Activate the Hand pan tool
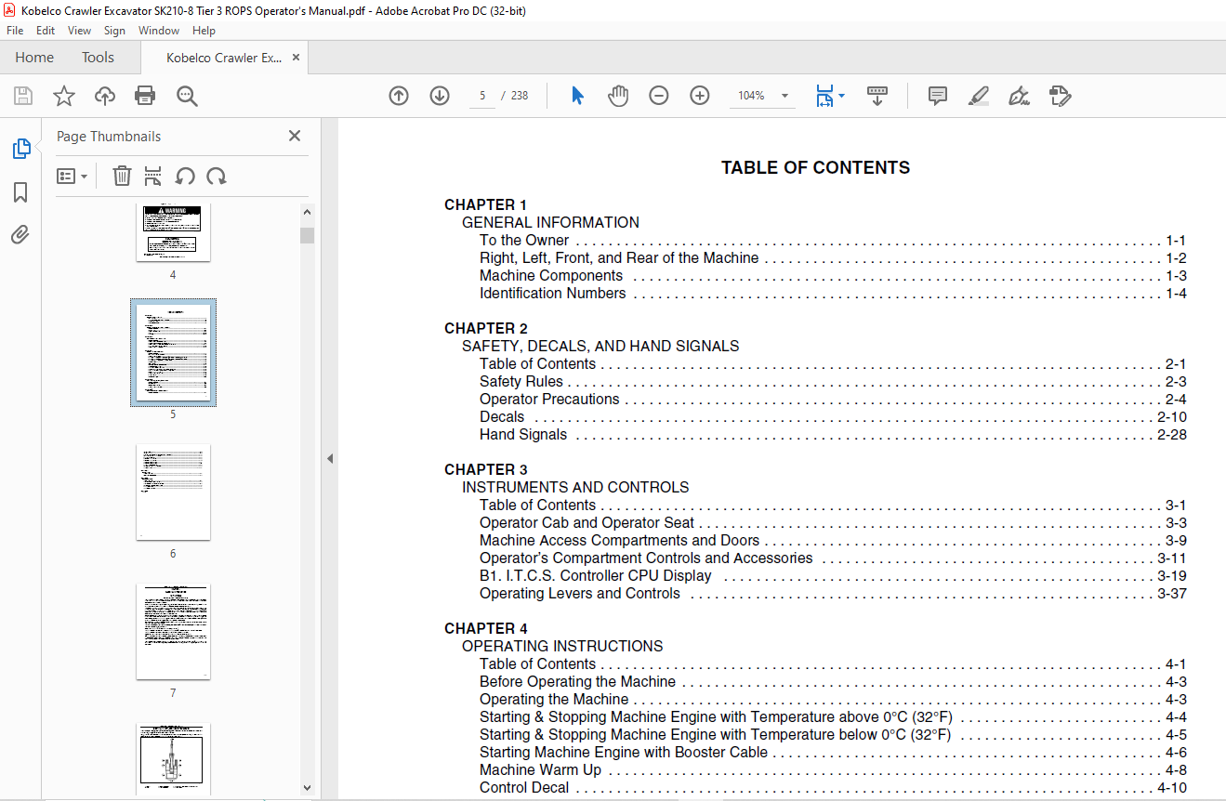Image resolution: width=1226 pixels, height=801 pixels. [618, 96]
